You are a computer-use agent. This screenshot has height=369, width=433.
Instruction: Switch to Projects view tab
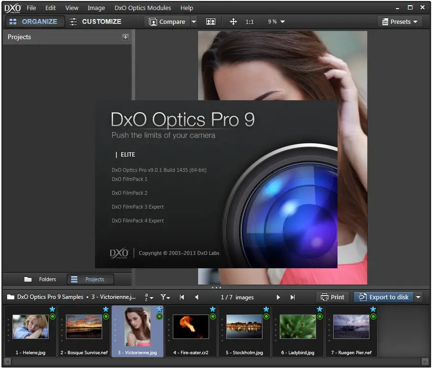pyautogui.click(x=90, y=279)
